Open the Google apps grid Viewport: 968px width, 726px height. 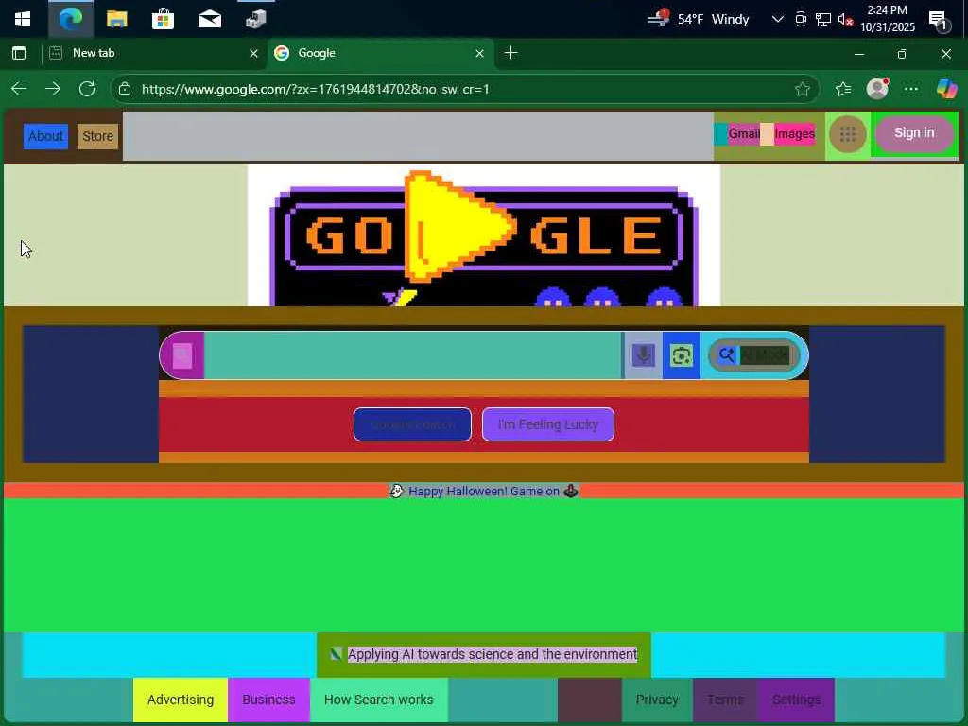click(x=848, y=134)
